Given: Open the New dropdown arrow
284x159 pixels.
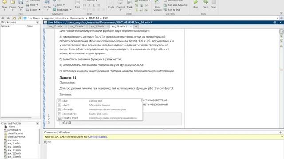Looking at the screenshot, I should [4, 10].
